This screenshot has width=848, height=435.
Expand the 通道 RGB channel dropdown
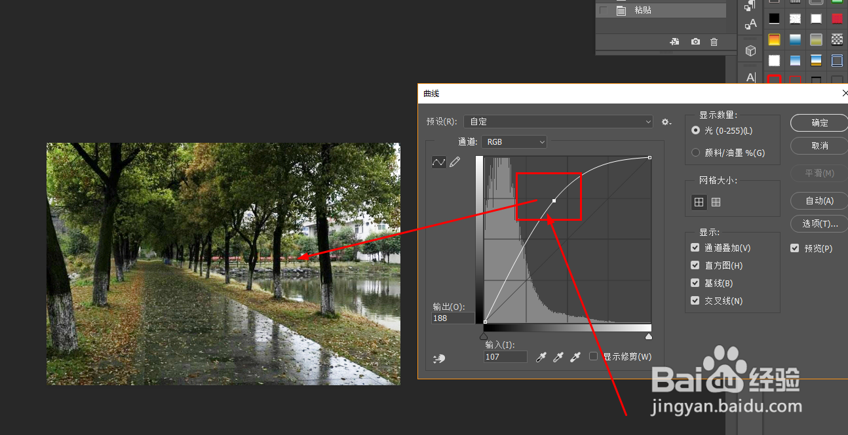pos(514,142)
